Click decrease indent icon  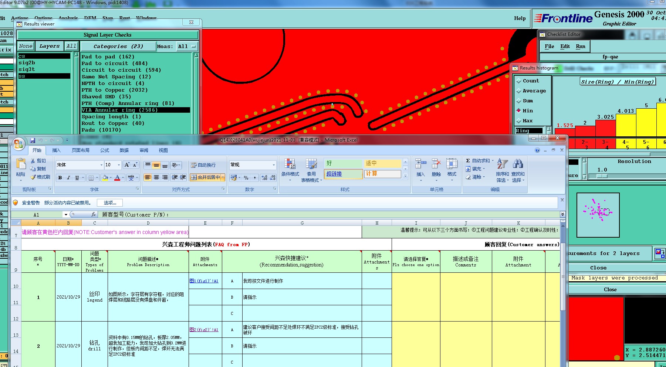175,177
